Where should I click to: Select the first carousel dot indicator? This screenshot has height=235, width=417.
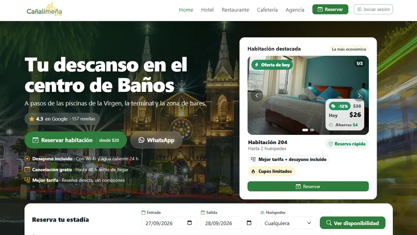(x=305, y=130)
